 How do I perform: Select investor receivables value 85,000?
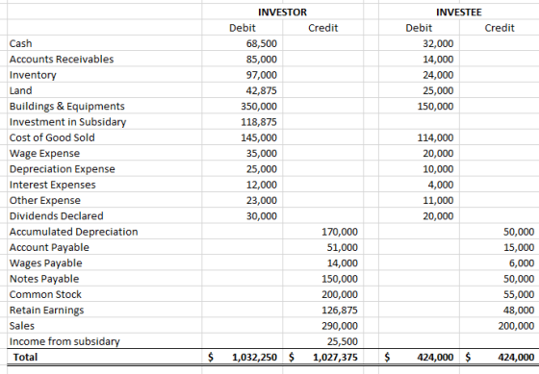[262, 59]
